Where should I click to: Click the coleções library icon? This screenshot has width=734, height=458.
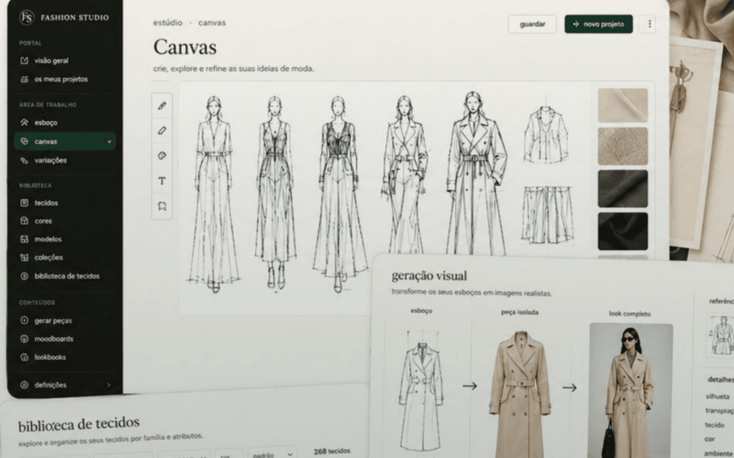tap(24, 257)
